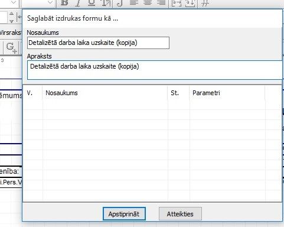Toggle Underline formatting in the background toolbar
The width and height of the screenshot is (284, 227).
coord(92,3)
